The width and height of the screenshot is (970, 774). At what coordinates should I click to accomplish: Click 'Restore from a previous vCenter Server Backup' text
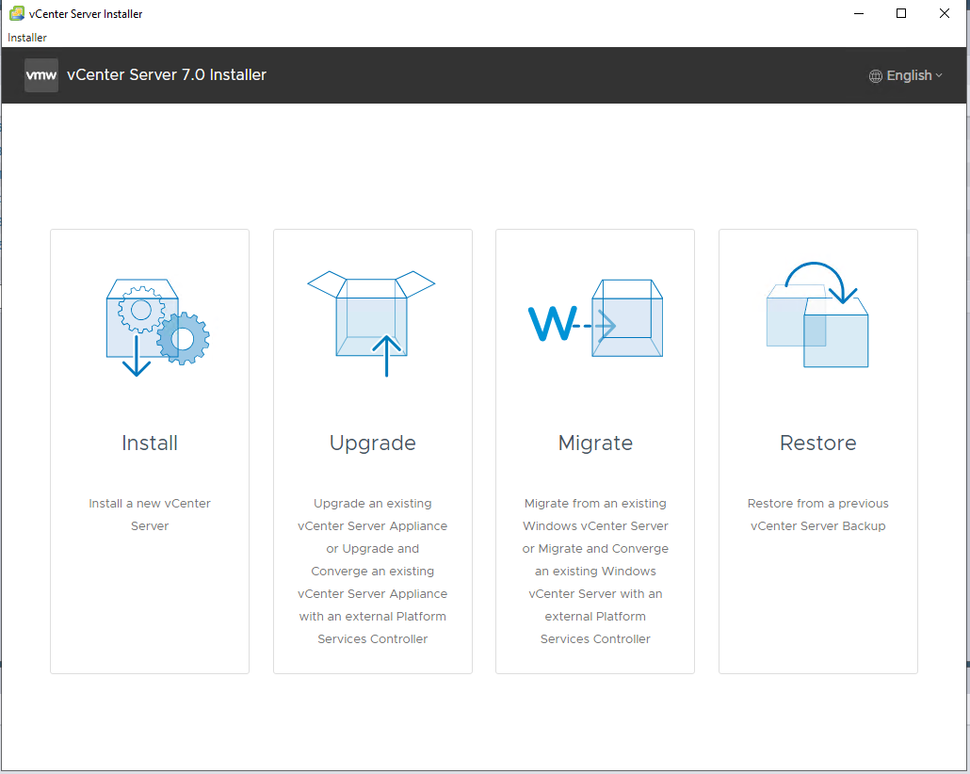(817, 515)
